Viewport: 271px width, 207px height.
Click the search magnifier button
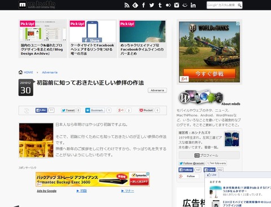point(239,5)
